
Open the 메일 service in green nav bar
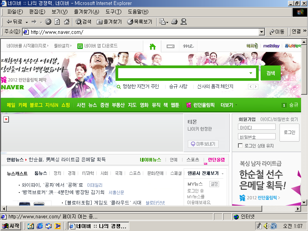tap(11, 105)
